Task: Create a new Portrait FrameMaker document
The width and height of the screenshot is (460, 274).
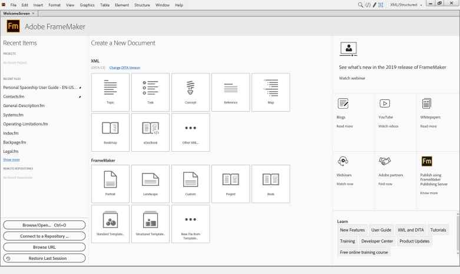Action: pos(110,183)
